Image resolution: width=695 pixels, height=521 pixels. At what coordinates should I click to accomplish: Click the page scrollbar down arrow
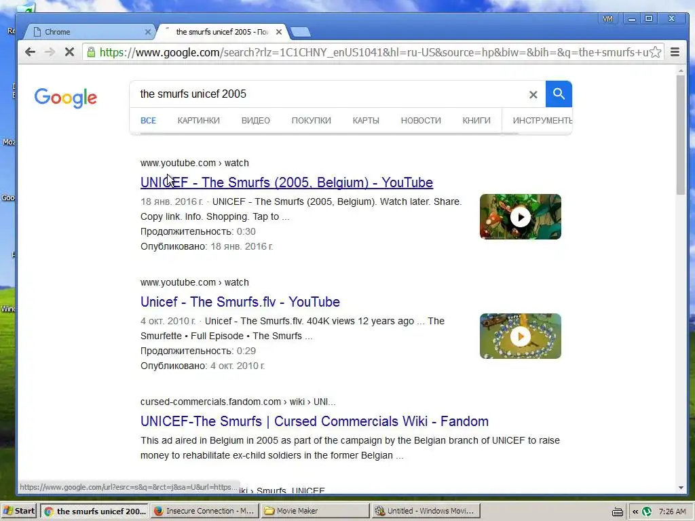(x=681, y=488)
